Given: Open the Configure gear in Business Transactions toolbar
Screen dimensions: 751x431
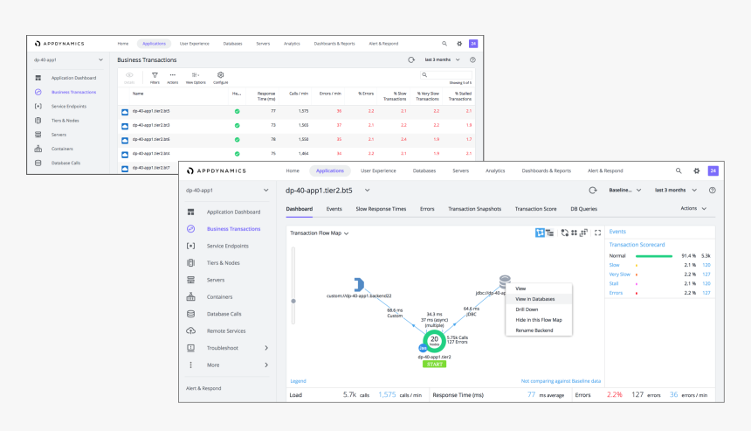Looking at the screenshot, I should coord(220,76).
